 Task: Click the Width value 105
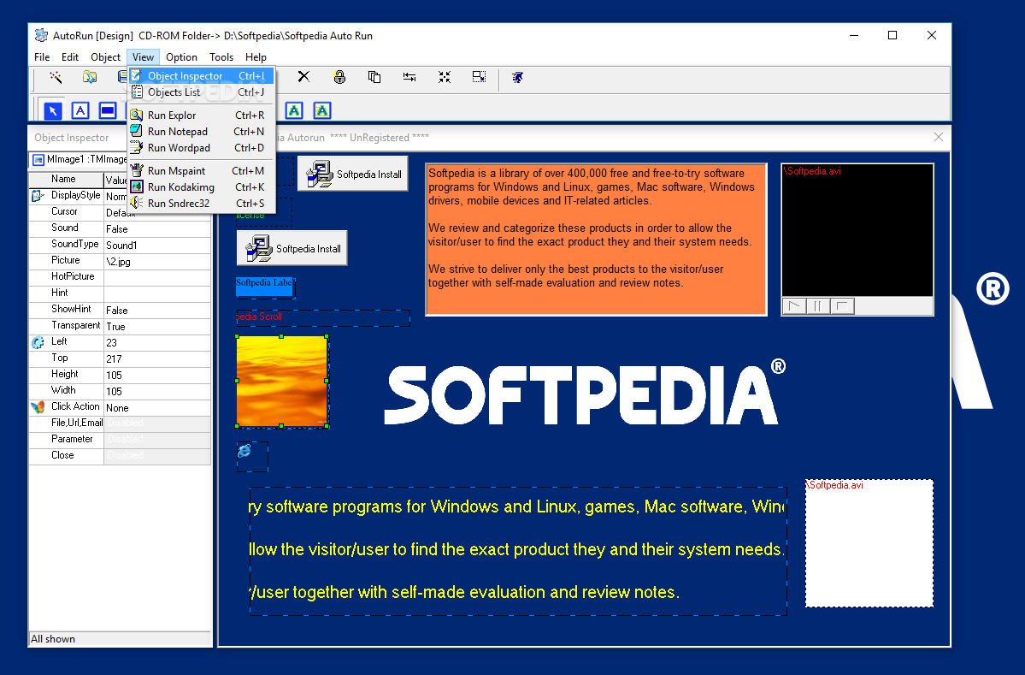point(157,391)
